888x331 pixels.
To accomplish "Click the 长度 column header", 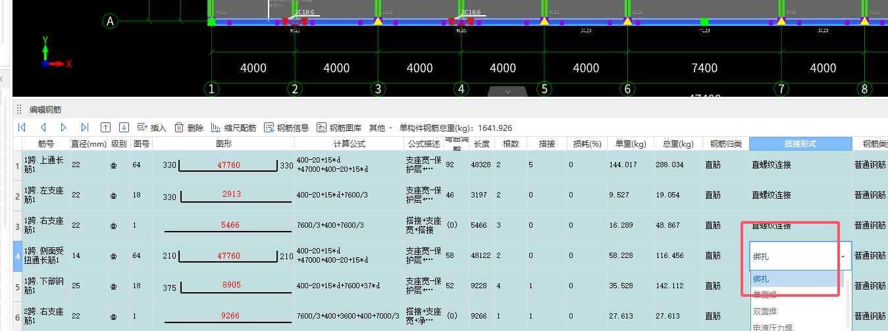I will pyautogui.click(x=481, y=143).
